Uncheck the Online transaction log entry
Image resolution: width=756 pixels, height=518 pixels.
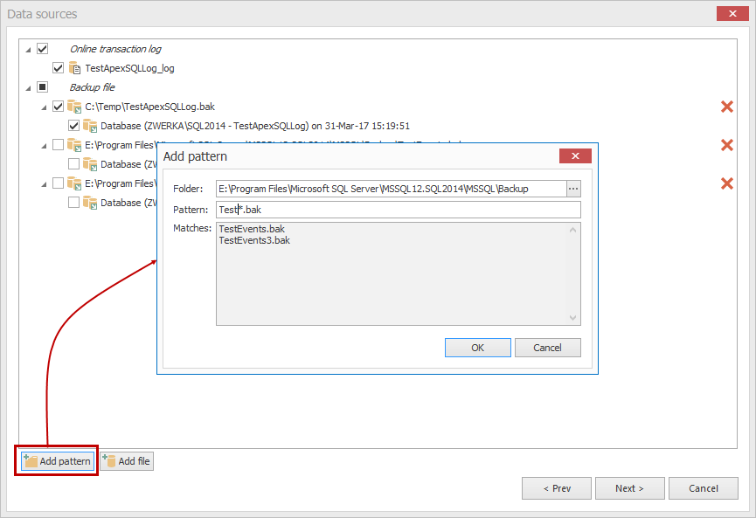pos(42,48)
